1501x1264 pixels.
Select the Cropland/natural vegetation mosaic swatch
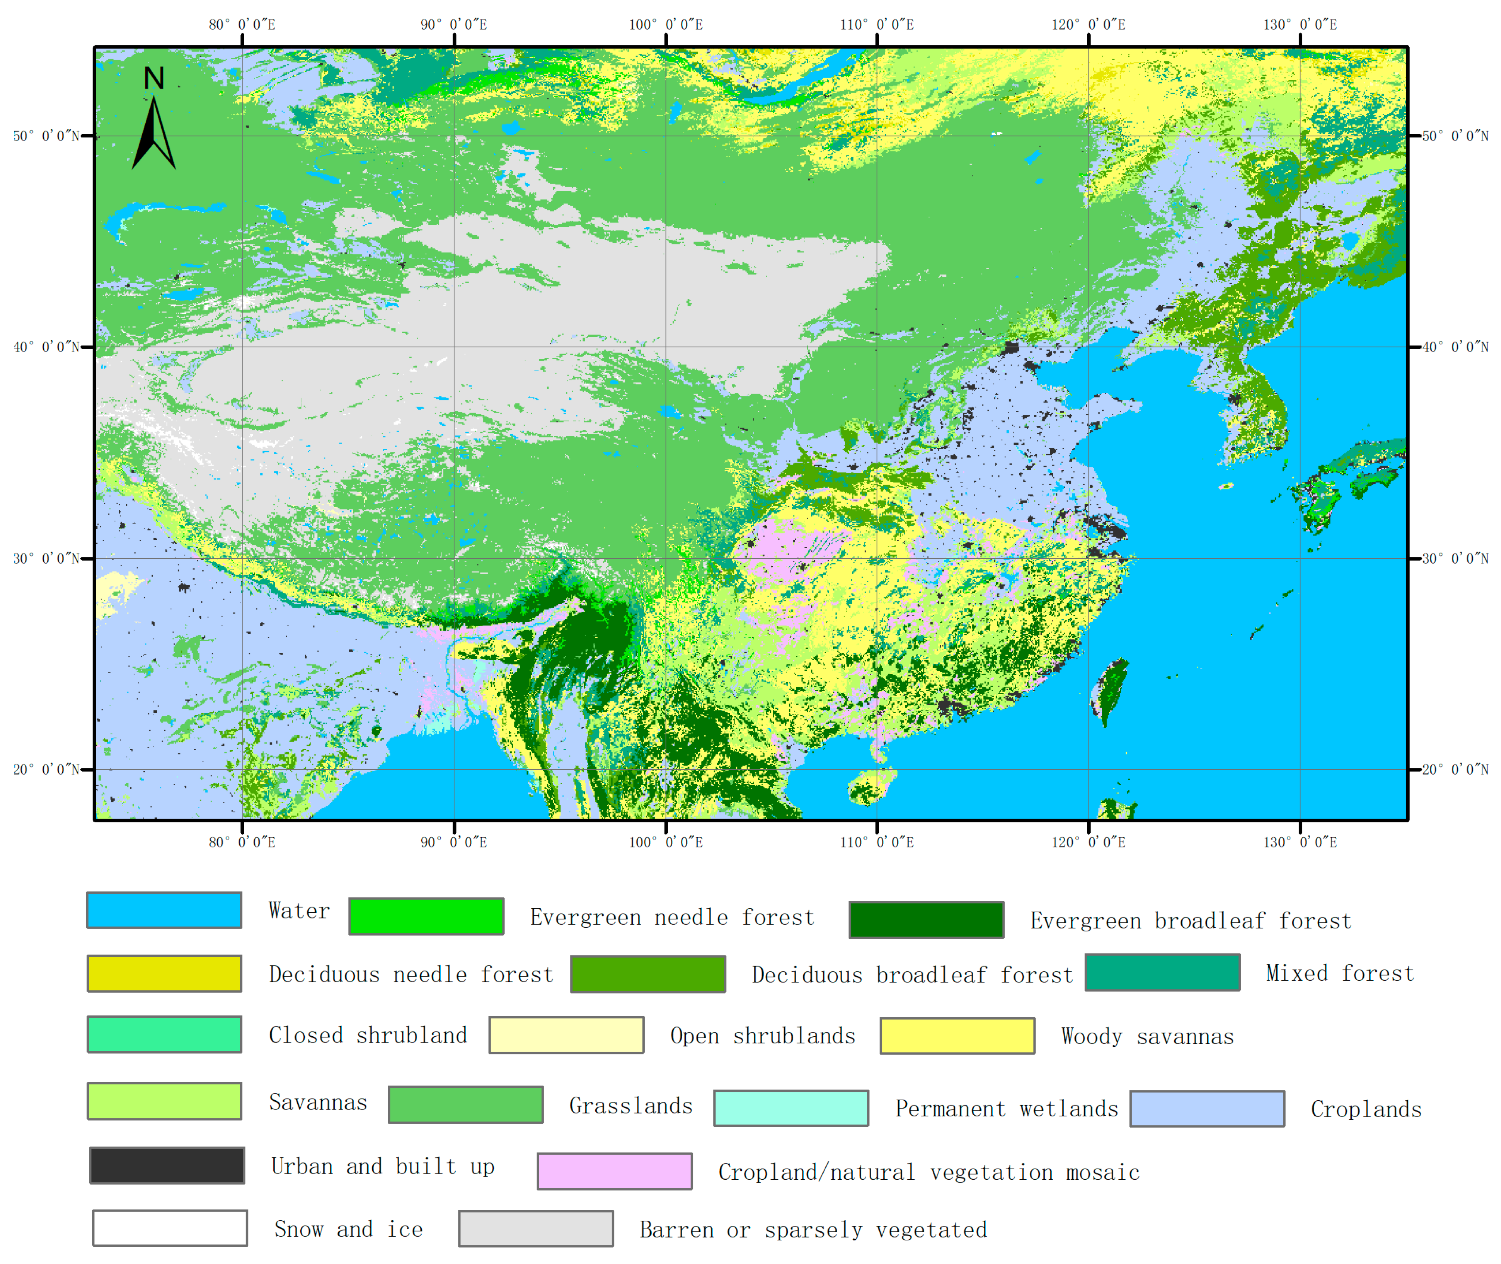[x=614, y=1173]
